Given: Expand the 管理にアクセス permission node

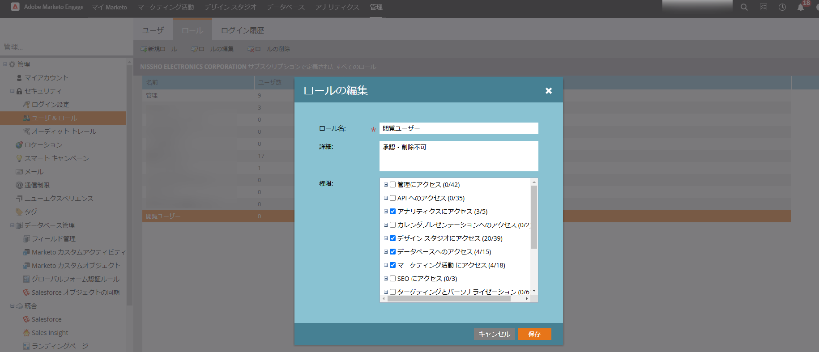Looking at the screenshot, I should tap(386, 185).
